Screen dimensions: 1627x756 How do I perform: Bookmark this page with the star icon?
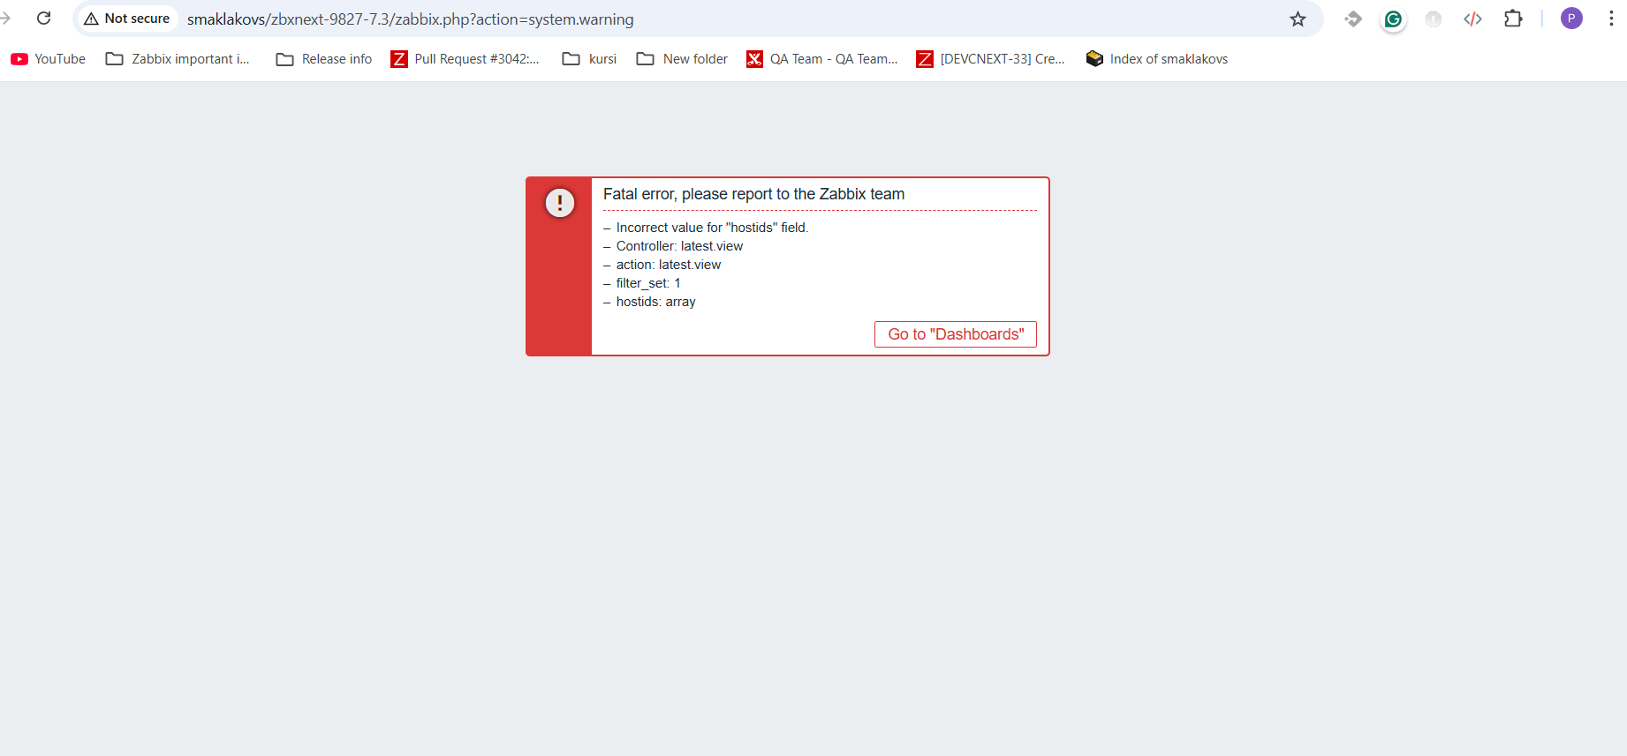(1298, 19)
